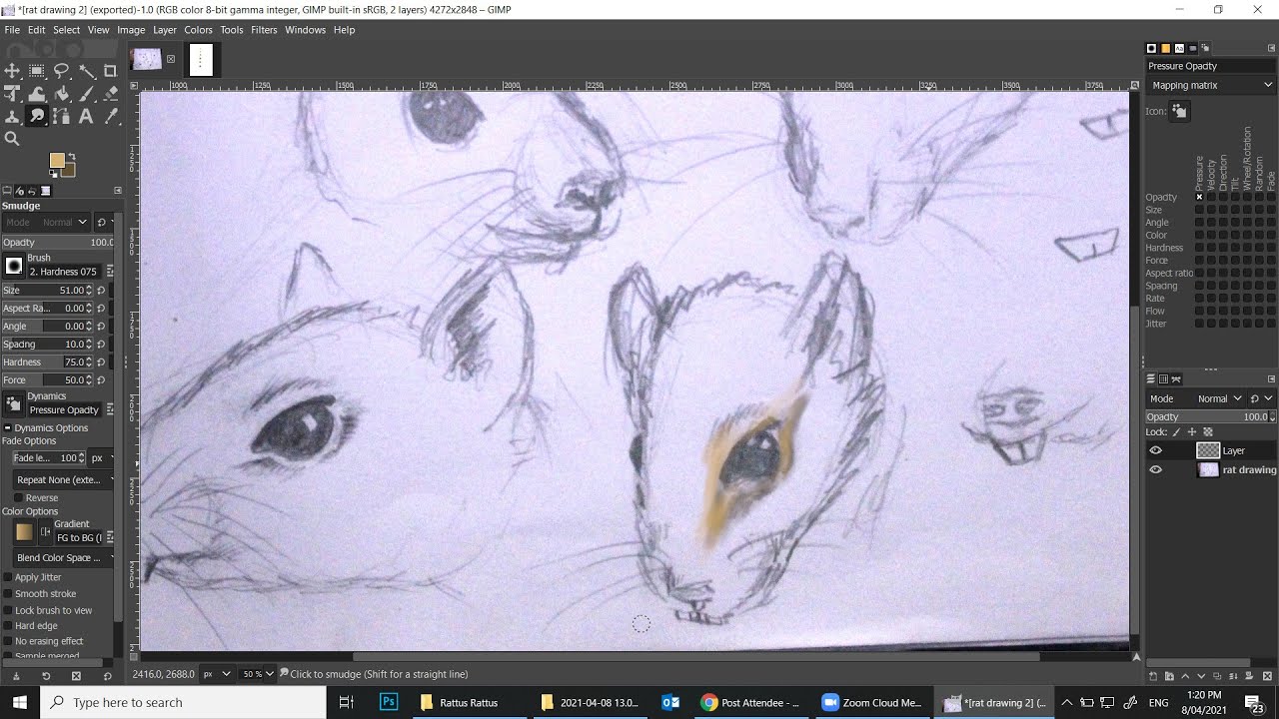
Task: Open the Repeat None dropdown
Action: [64, 479]
